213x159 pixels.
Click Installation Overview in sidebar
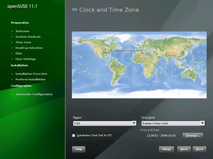31,74
